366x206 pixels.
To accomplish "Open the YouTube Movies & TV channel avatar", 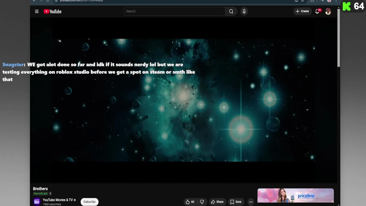I will coord(37,202).
